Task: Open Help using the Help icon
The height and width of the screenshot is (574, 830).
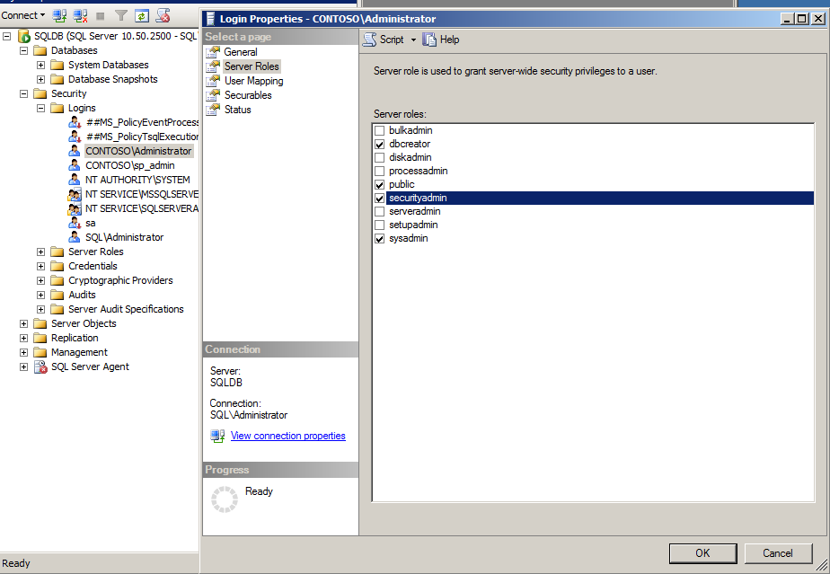Action: coord(429,40)
